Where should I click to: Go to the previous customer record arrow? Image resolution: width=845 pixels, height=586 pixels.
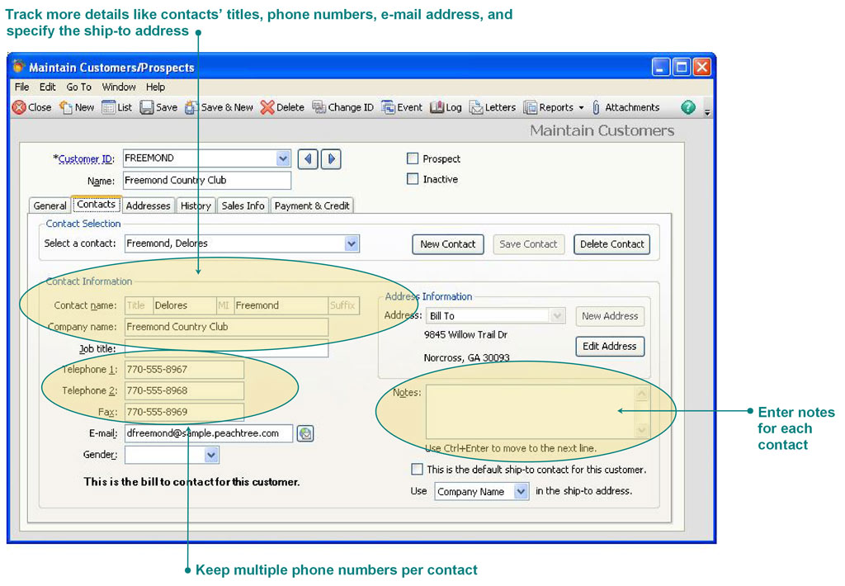pos(308,159)
